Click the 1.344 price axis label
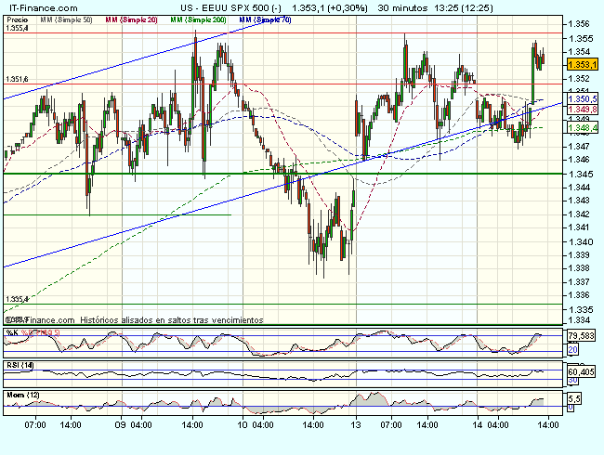The image size is (604, 455). coord(579,188)
